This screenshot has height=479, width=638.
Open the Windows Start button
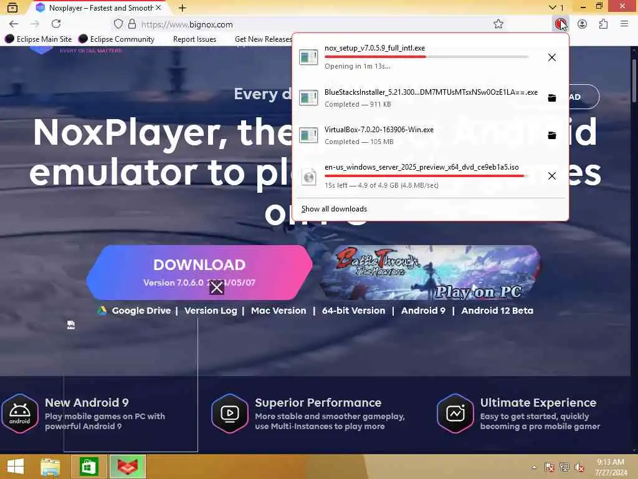(16, 467)
